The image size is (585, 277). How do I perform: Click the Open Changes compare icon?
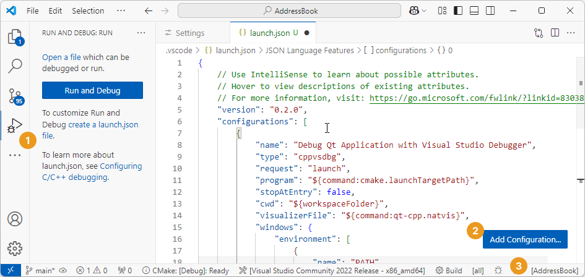[539, 33]
